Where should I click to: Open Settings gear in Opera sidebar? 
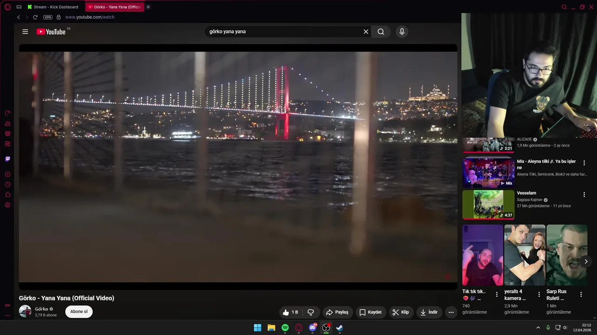7,205
